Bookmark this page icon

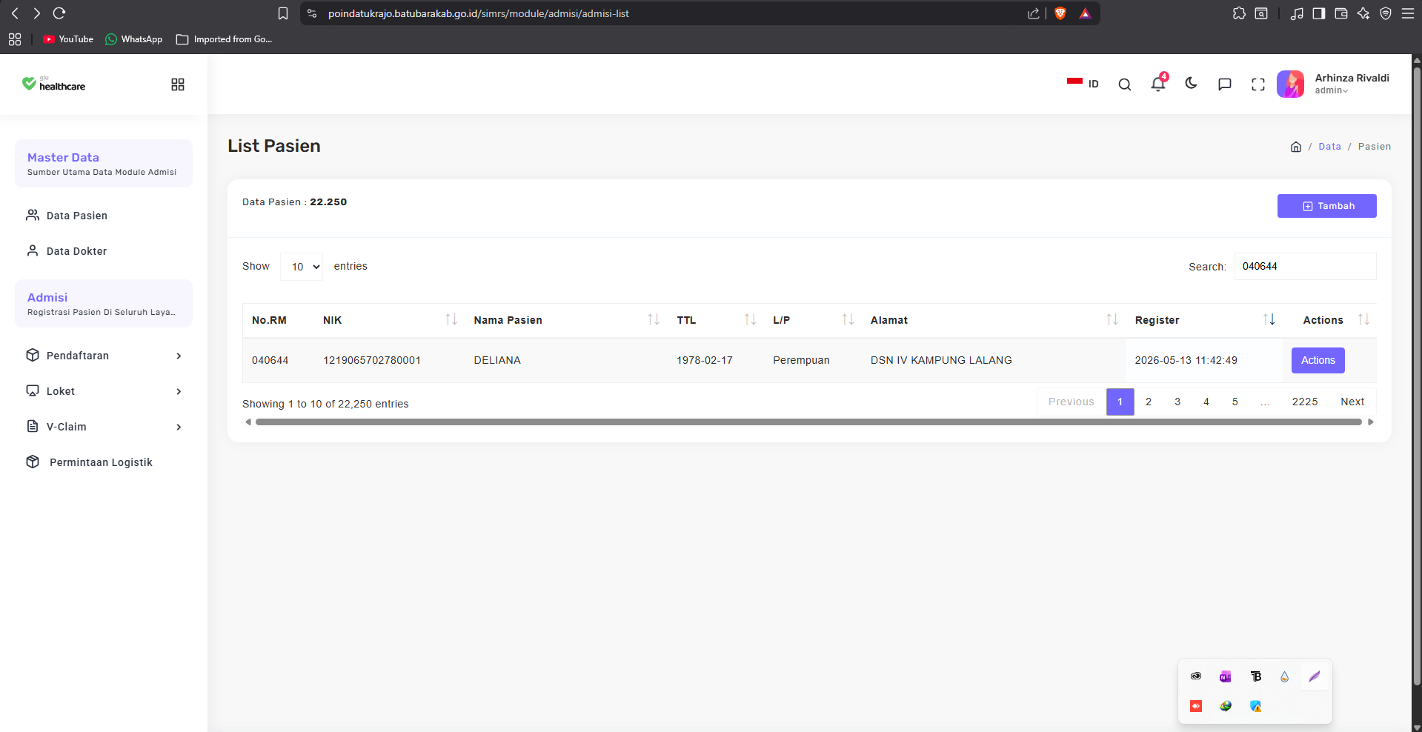pos(282,13)
